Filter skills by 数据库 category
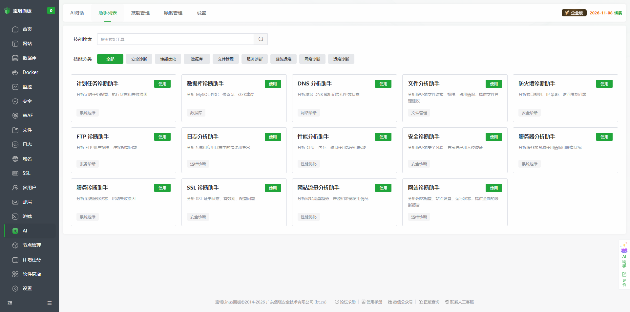 click(x=197, y=59)
